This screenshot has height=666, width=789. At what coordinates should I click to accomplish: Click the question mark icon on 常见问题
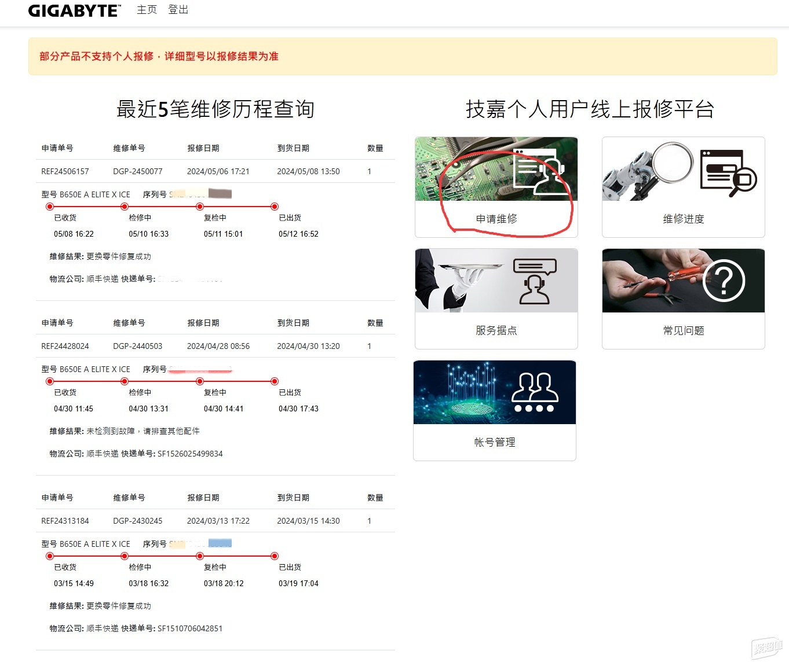[x=724, y=281]
